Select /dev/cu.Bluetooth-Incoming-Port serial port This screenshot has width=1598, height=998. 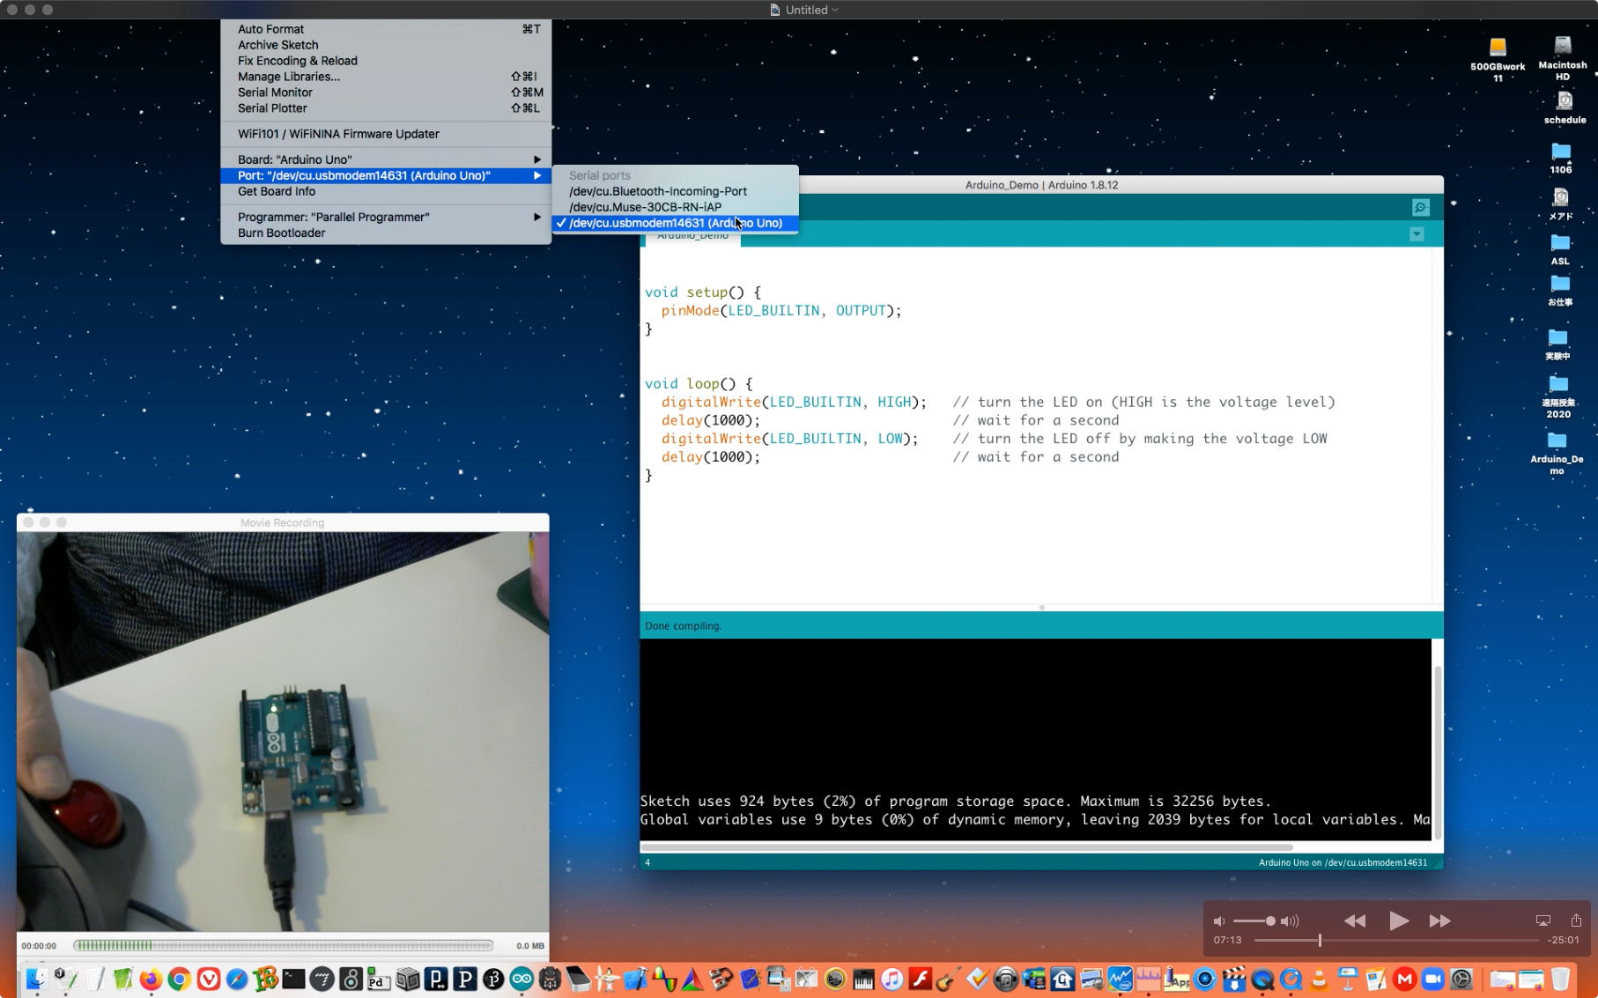pos(657,191)
